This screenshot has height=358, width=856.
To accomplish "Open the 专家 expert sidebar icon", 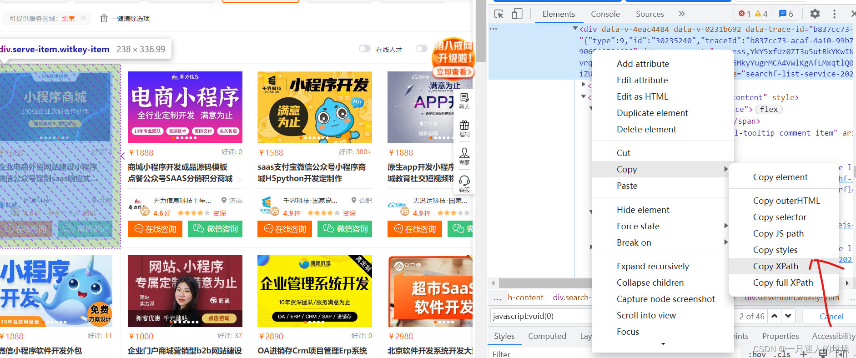I will pos(464,156).
